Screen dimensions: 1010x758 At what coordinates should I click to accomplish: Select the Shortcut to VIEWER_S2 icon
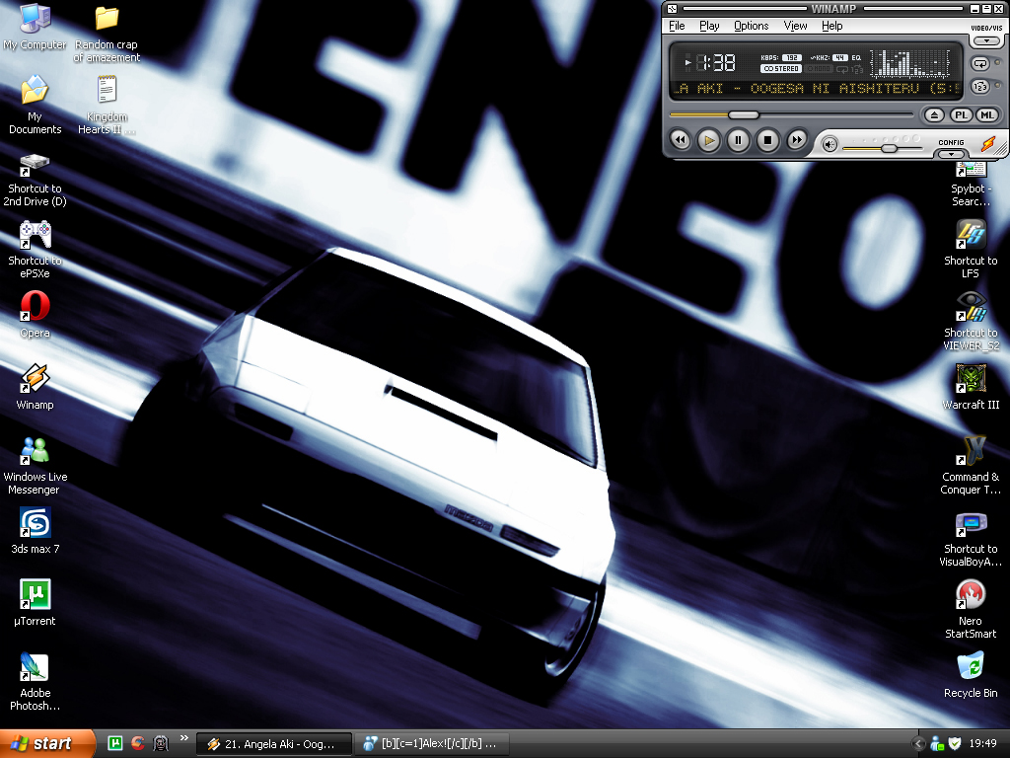tap(971, 321)
